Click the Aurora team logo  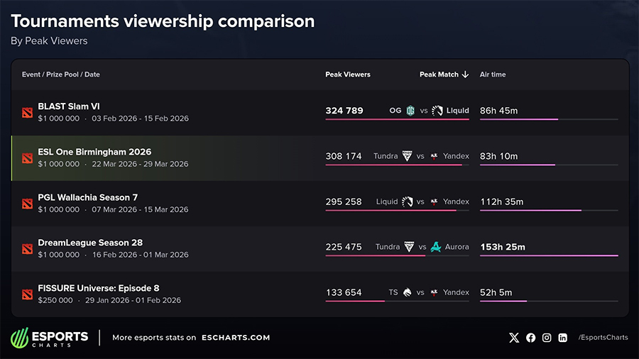pos(435,247)
